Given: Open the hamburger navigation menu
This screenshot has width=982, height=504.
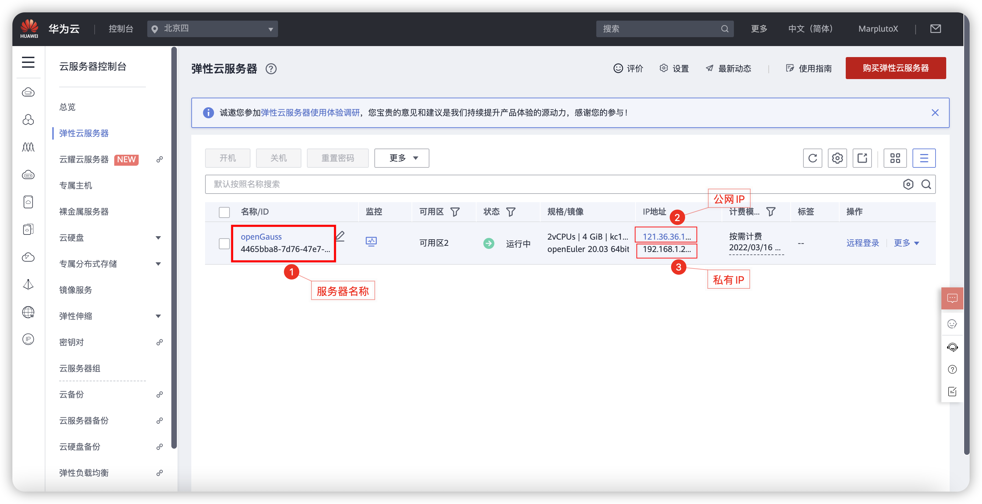Looking at the screenshot, I should coord(28,62).
